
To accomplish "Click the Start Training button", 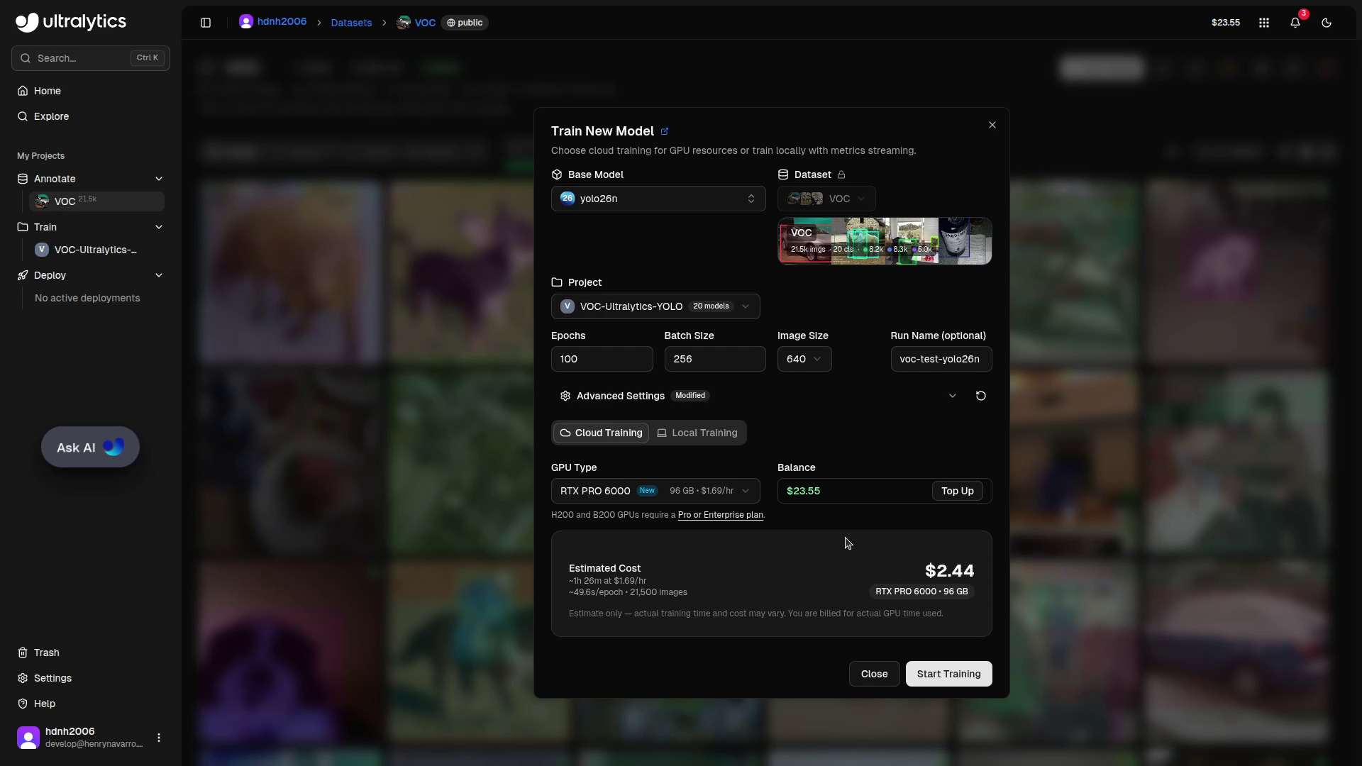I will click(948, 674).
